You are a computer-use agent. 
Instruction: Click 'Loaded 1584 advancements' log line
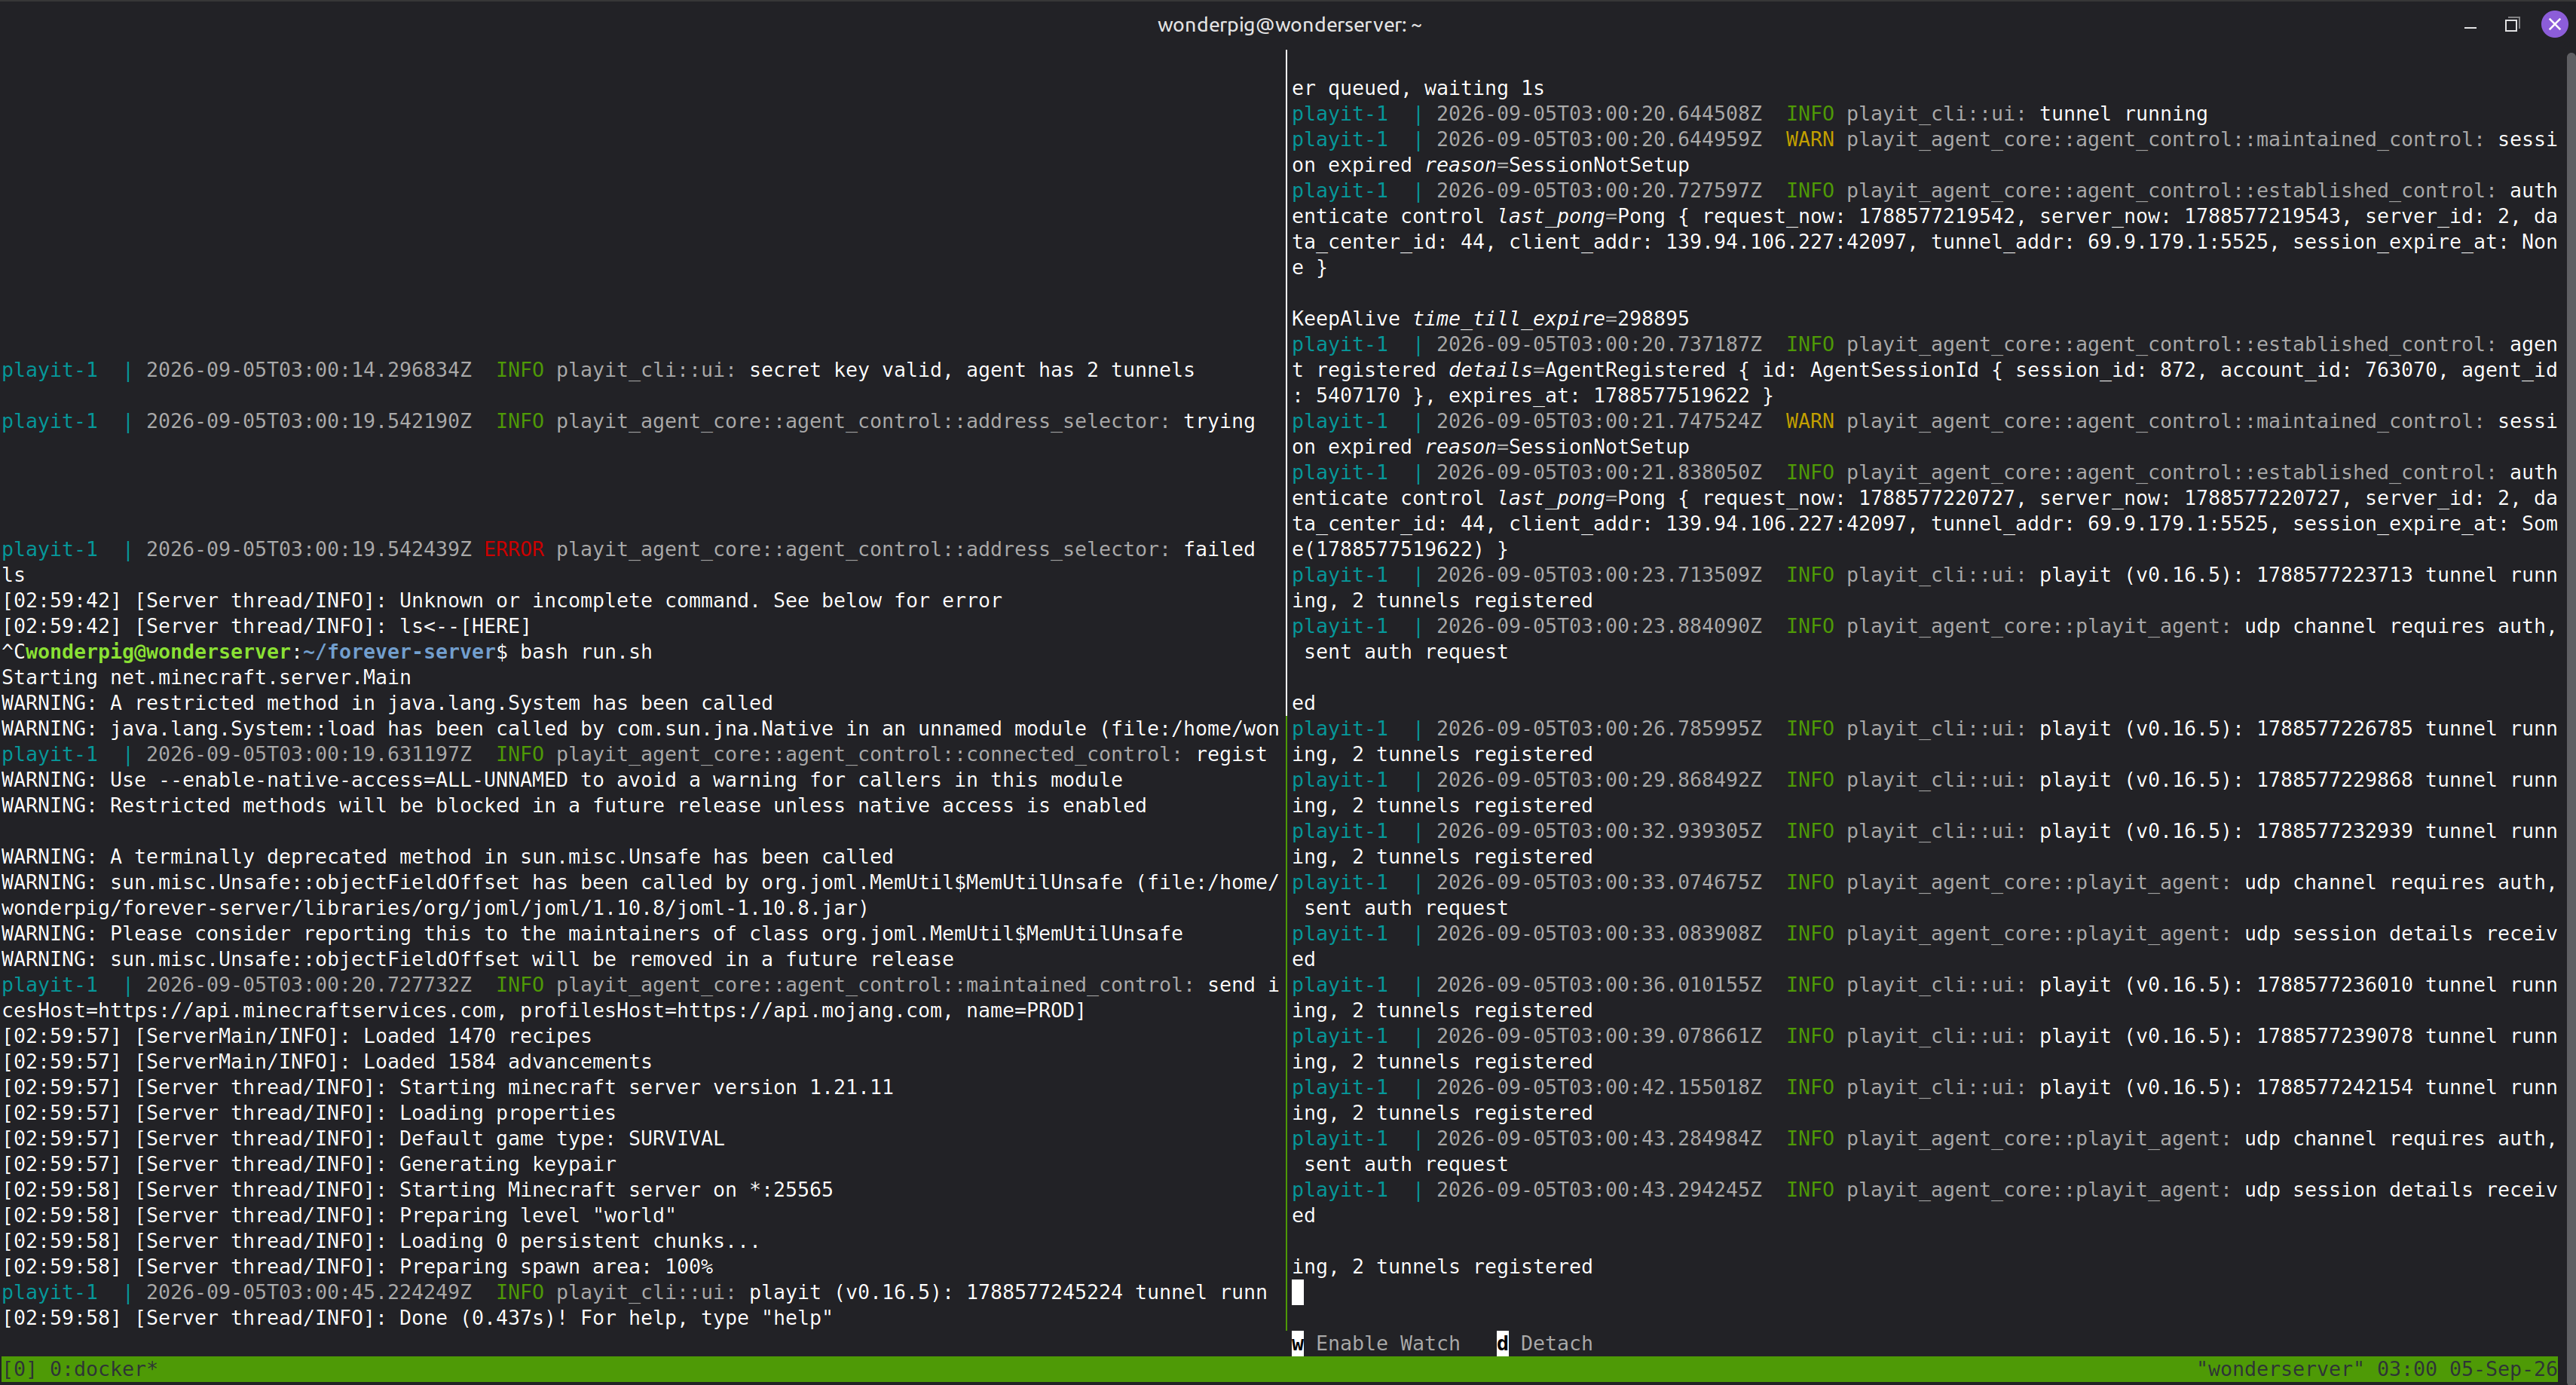[326, 1061]
